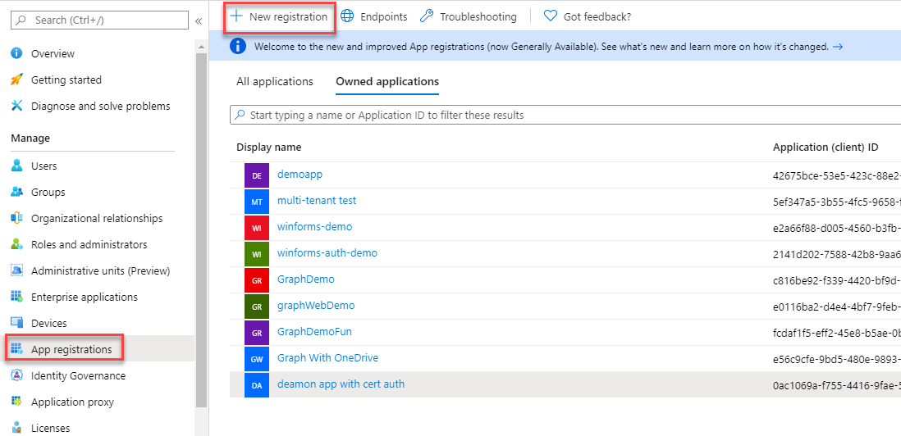Open Endpoints via the globe icon
Image resolution: width=901 pixels, height=436 pixels.
click(346, 16)
